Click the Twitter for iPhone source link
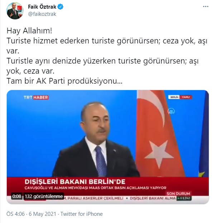Viewport: 212px width, 223px height. point(82,214)
